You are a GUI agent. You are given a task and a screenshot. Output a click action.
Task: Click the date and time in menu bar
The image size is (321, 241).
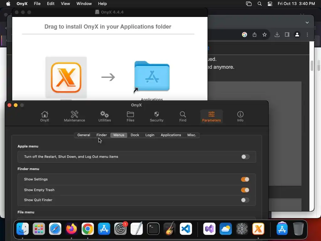[x=296, y=4]
